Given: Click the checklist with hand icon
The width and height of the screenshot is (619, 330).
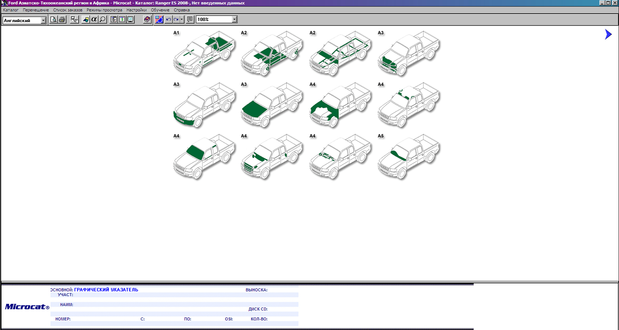Looking at the screenshot, I should (x=74, y=19).
